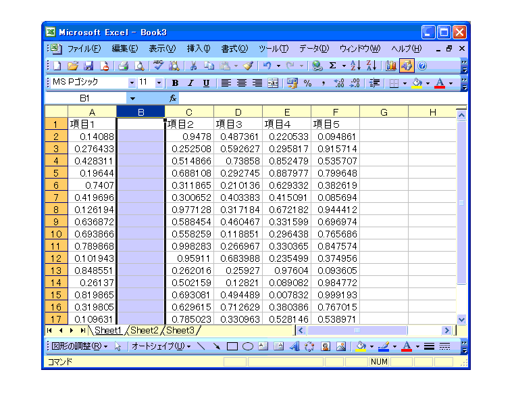Click the vertical scrollbar down arrow

pyautogui.click(x=461, y=319)
